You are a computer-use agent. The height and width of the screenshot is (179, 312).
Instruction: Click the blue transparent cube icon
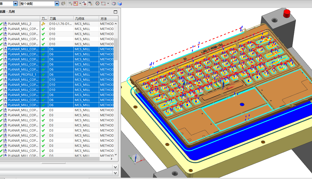(120, 4)
